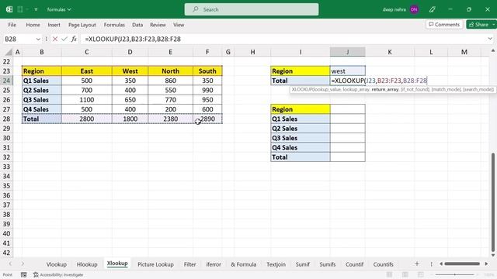Click the Search box
Viewport: 497px width, 279px height.
(x=252, y=9)
